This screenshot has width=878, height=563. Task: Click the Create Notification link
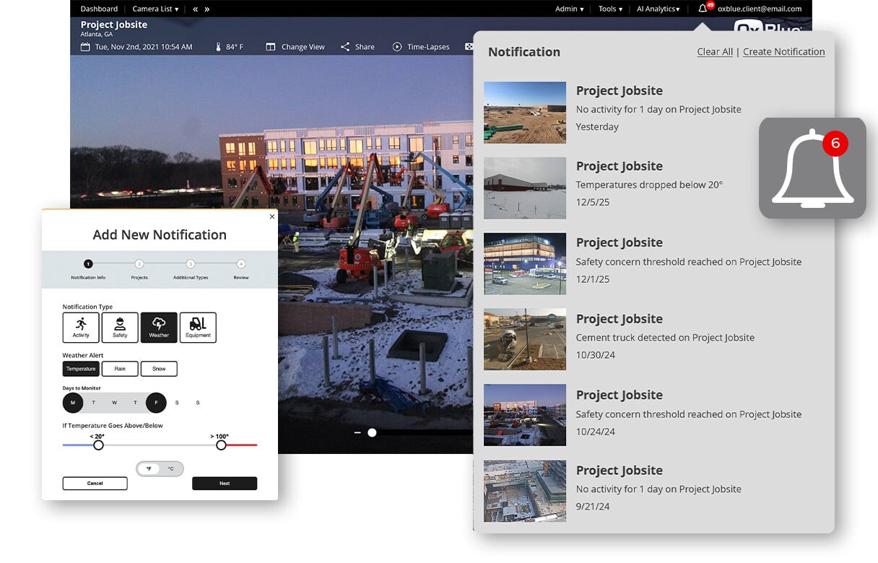784,52
